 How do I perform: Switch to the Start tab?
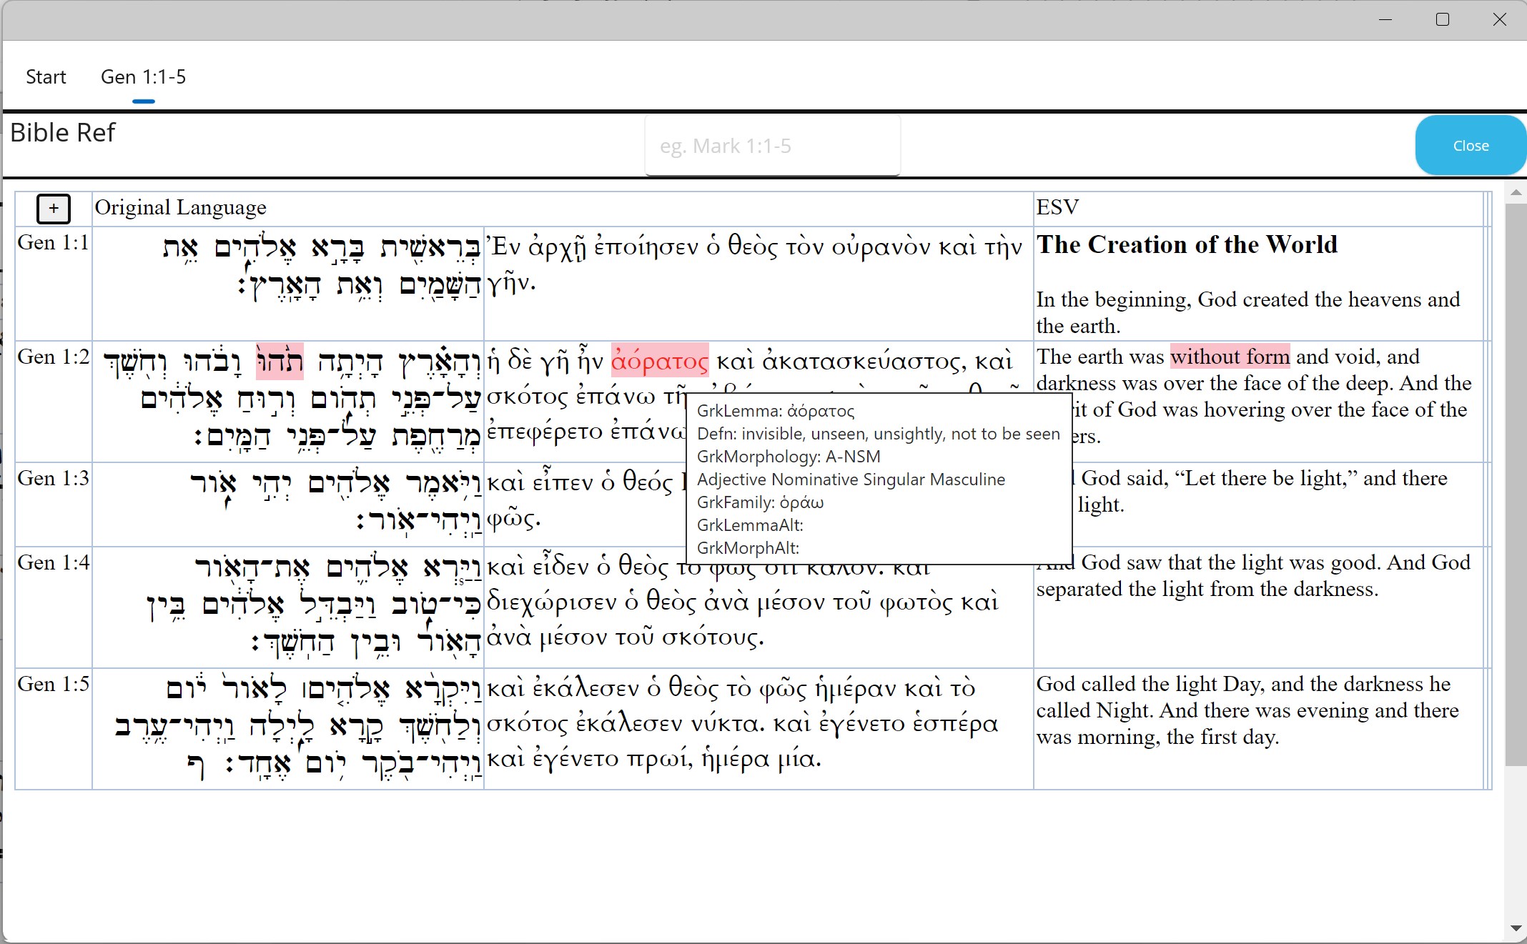coord(46,76)
